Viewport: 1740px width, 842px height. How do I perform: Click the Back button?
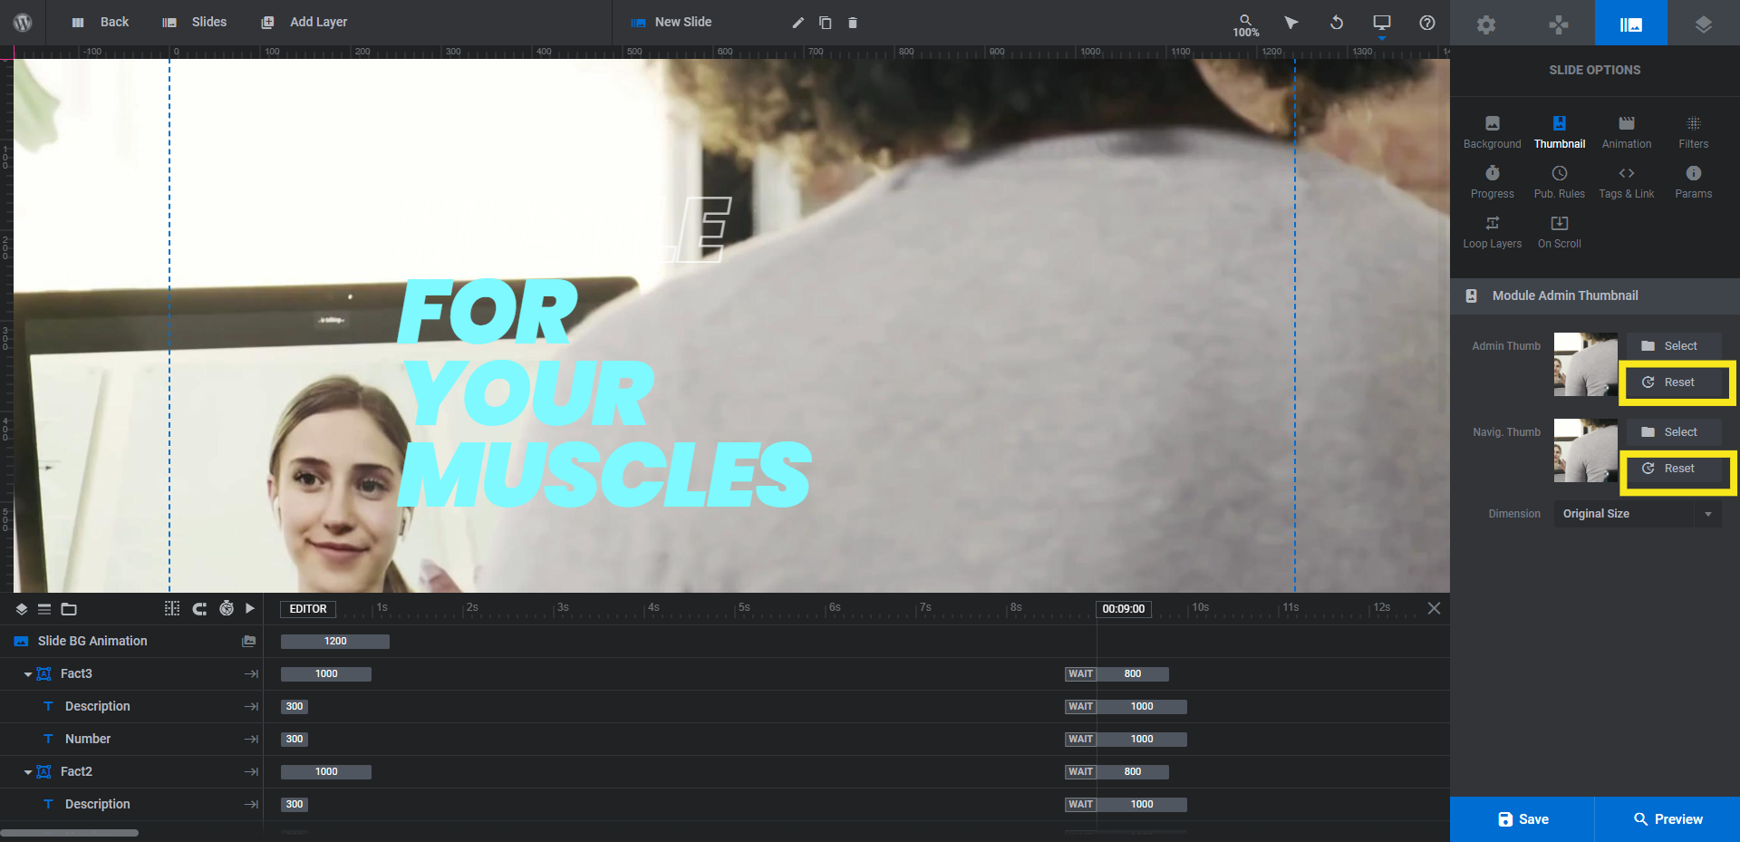[x=100, y=22]
